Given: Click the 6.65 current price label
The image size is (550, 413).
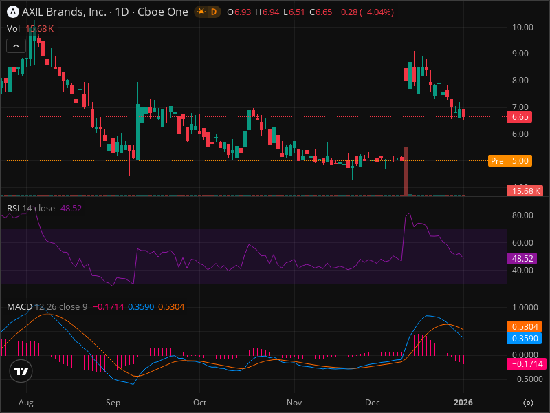Looking at the screenshot, I should [x=520, y=116].
